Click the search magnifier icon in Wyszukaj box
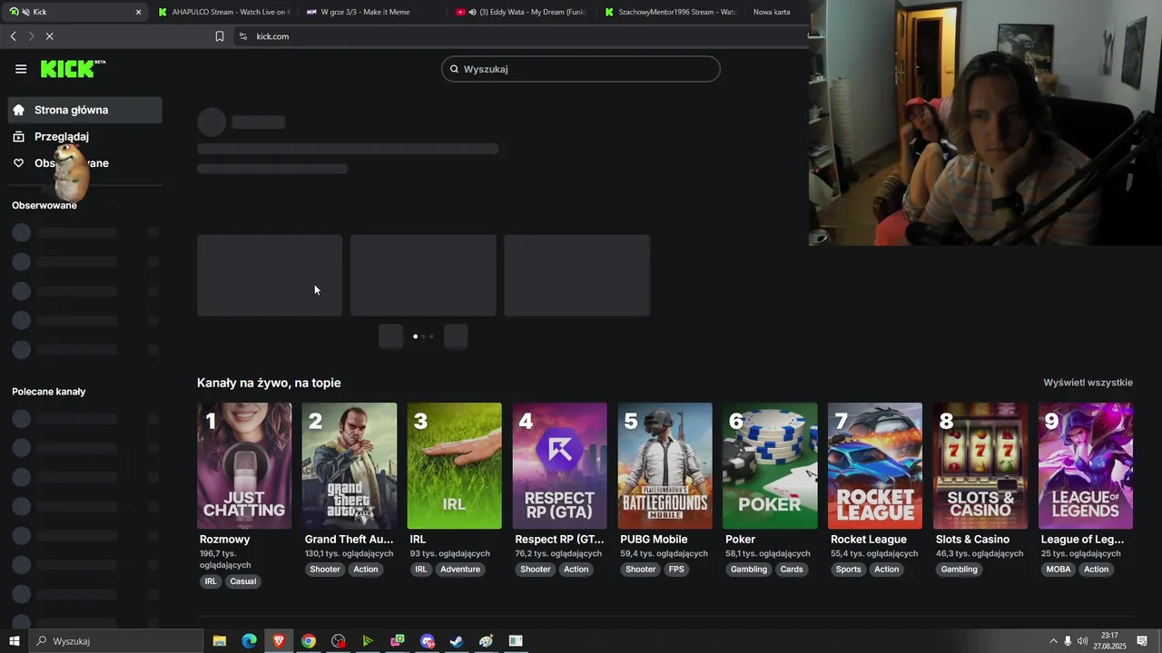The width and height of the screenshot is (1162, 653). [455, 69]
